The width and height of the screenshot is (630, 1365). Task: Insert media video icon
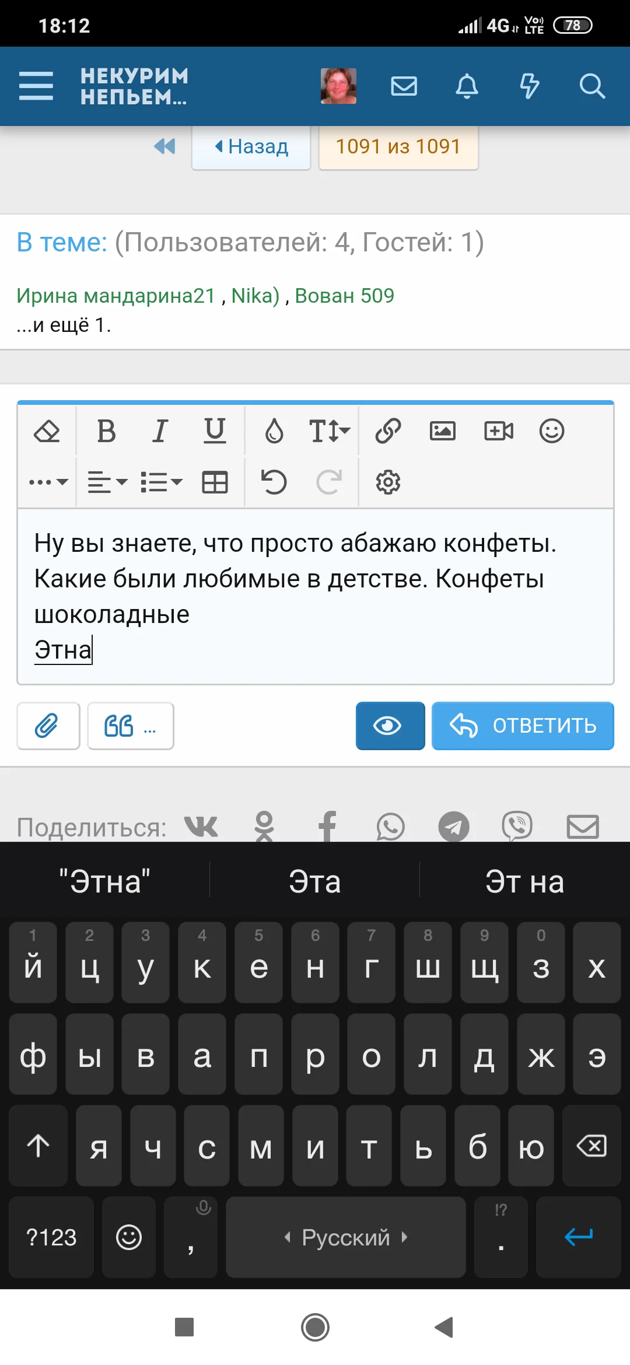click(x=499, y=432)
